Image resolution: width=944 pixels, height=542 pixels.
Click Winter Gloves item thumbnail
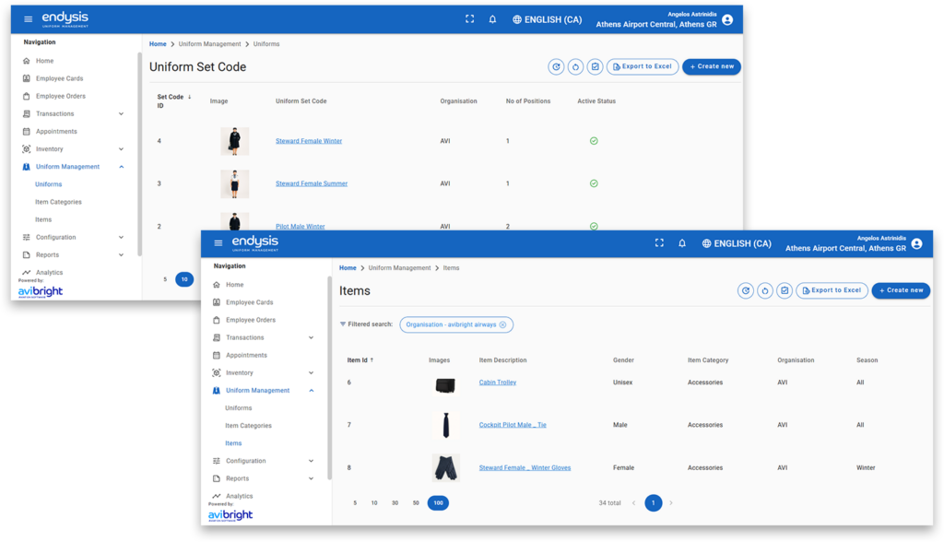(445, 468)
